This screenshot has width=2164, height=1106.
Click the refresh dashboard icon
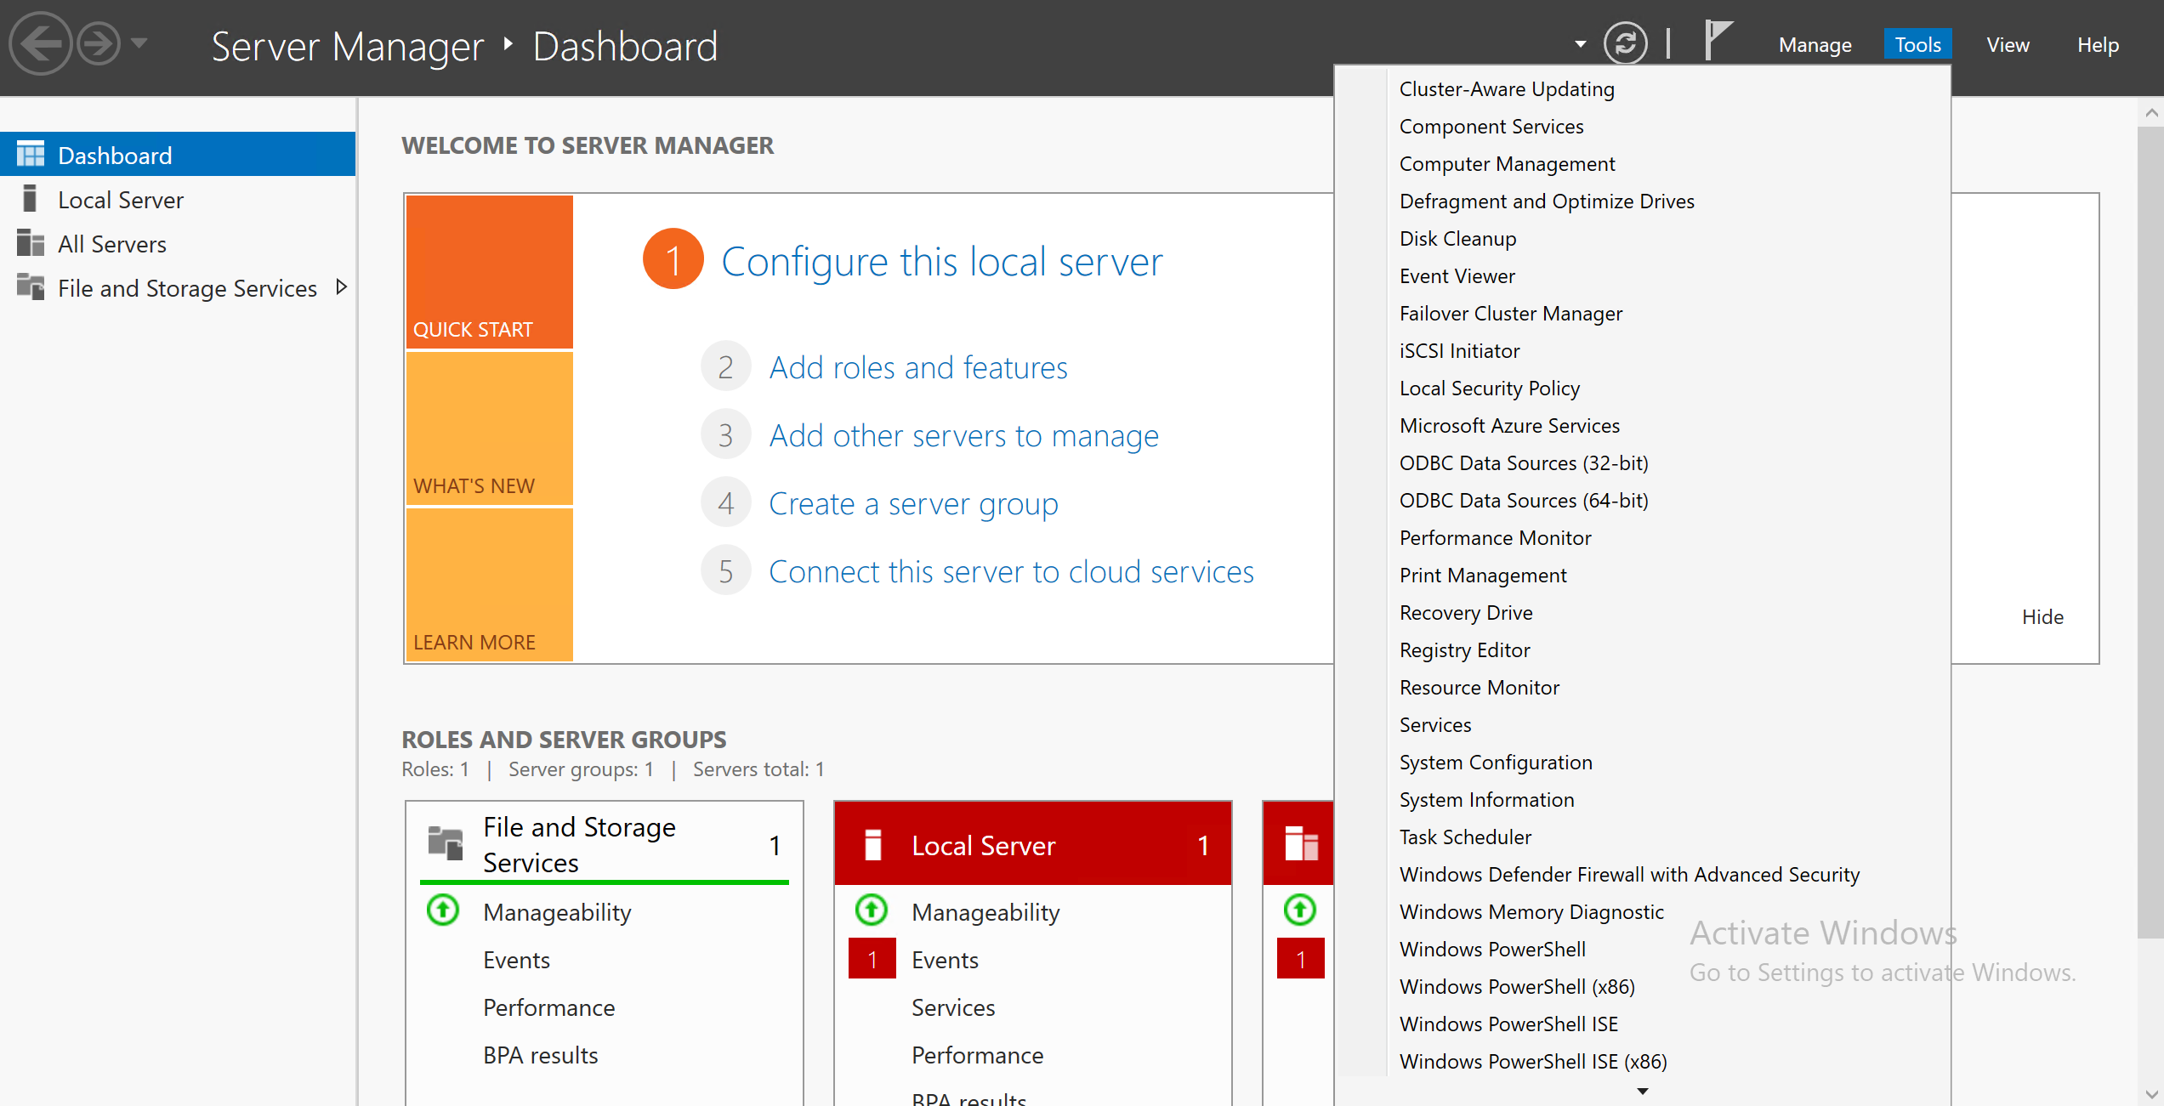click(1625, 43)
